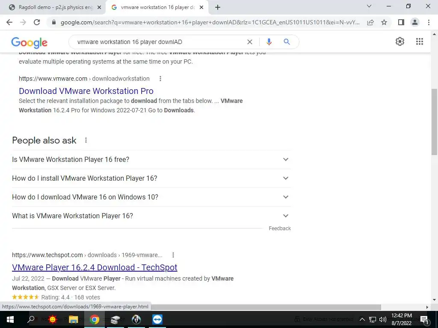
Task: Click the scrollbar down arrow
Action: pyautogui.click(x=434, y=300)
